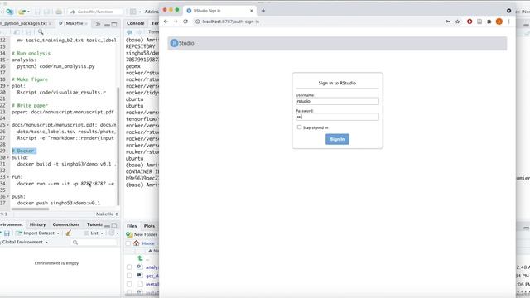
Task: Click the Go to file/function box in RStudio
Action: pyautogui.click(x=96, y=12)
